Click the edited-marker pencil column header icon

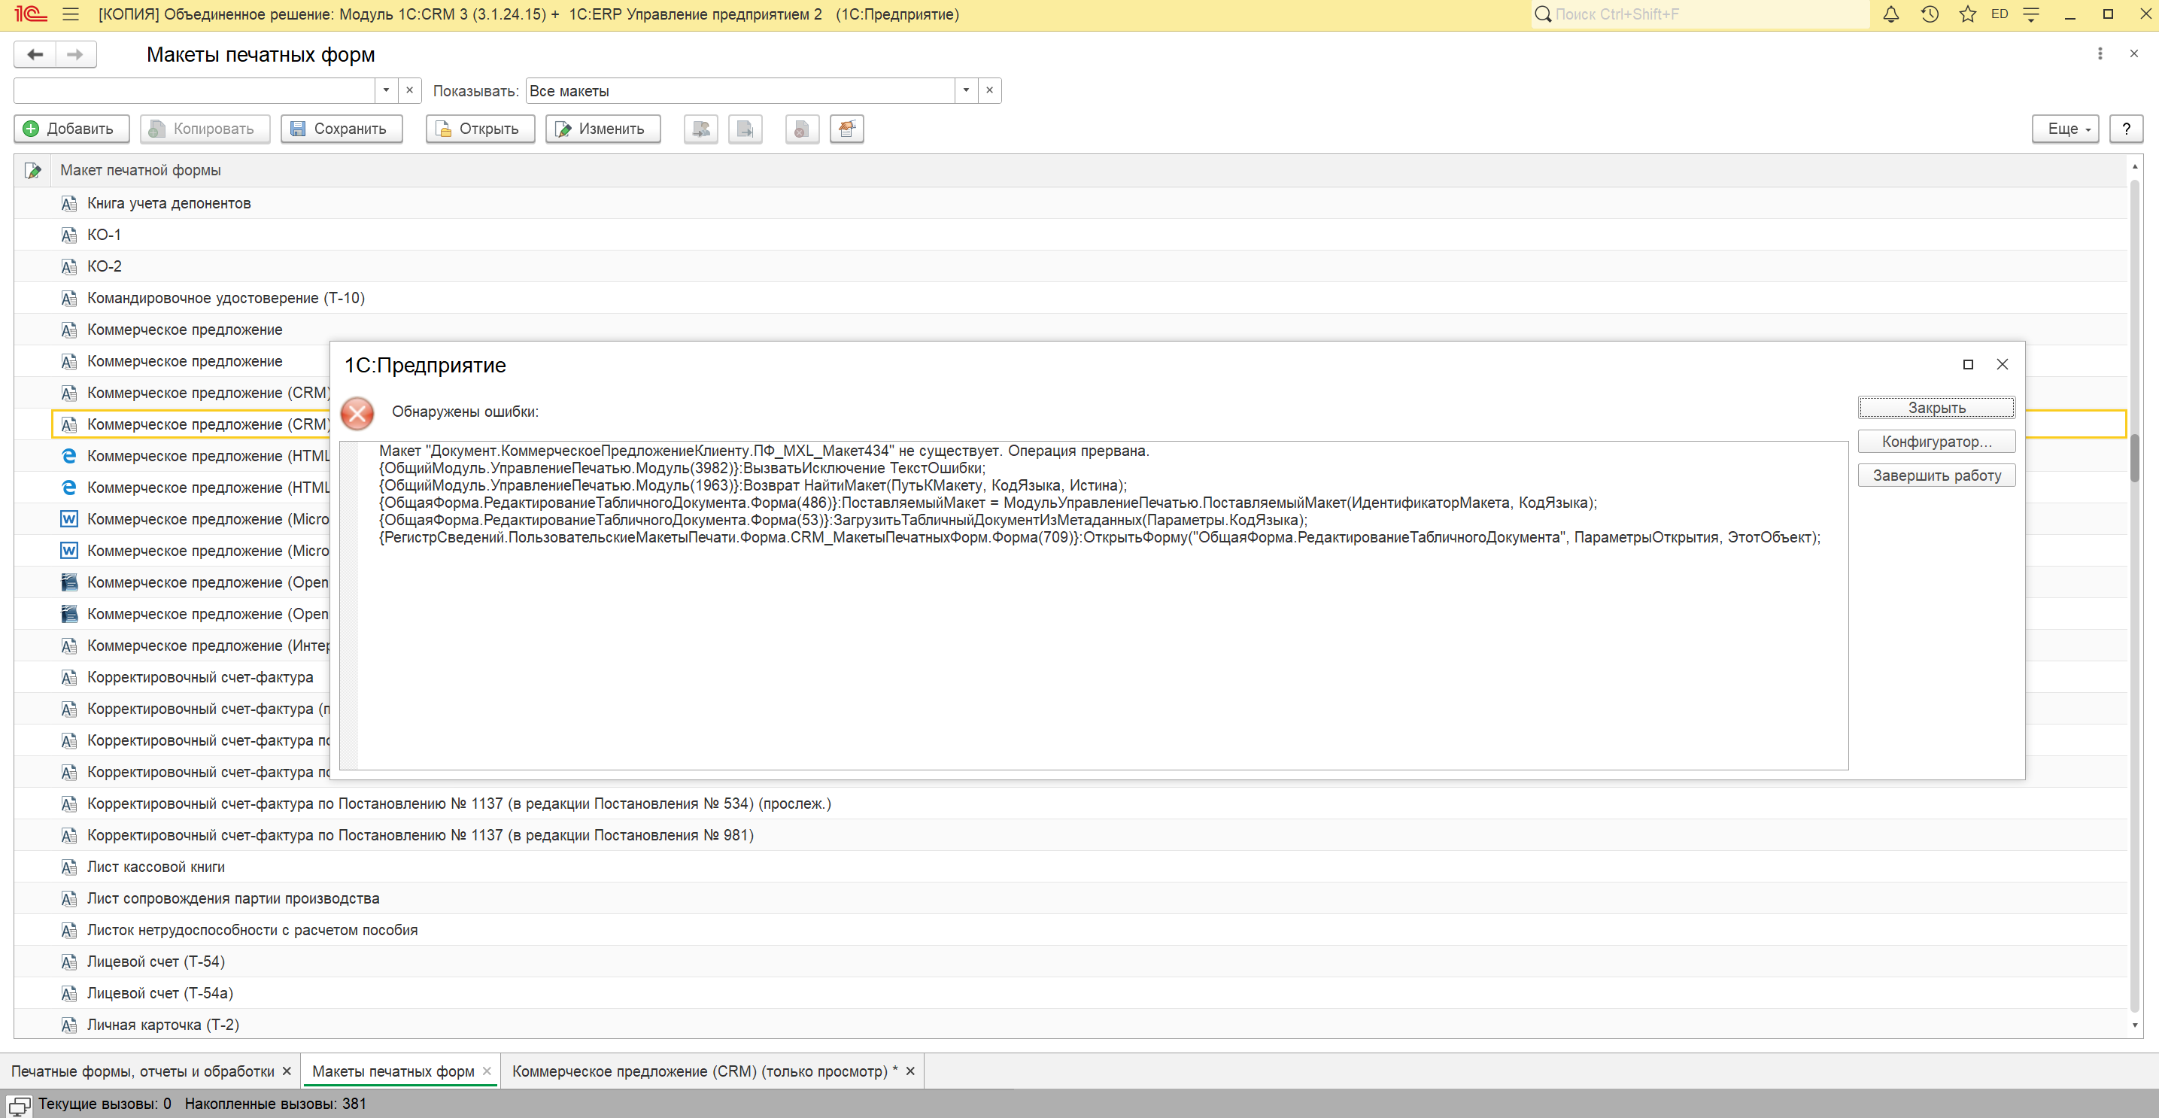[34, 171]
